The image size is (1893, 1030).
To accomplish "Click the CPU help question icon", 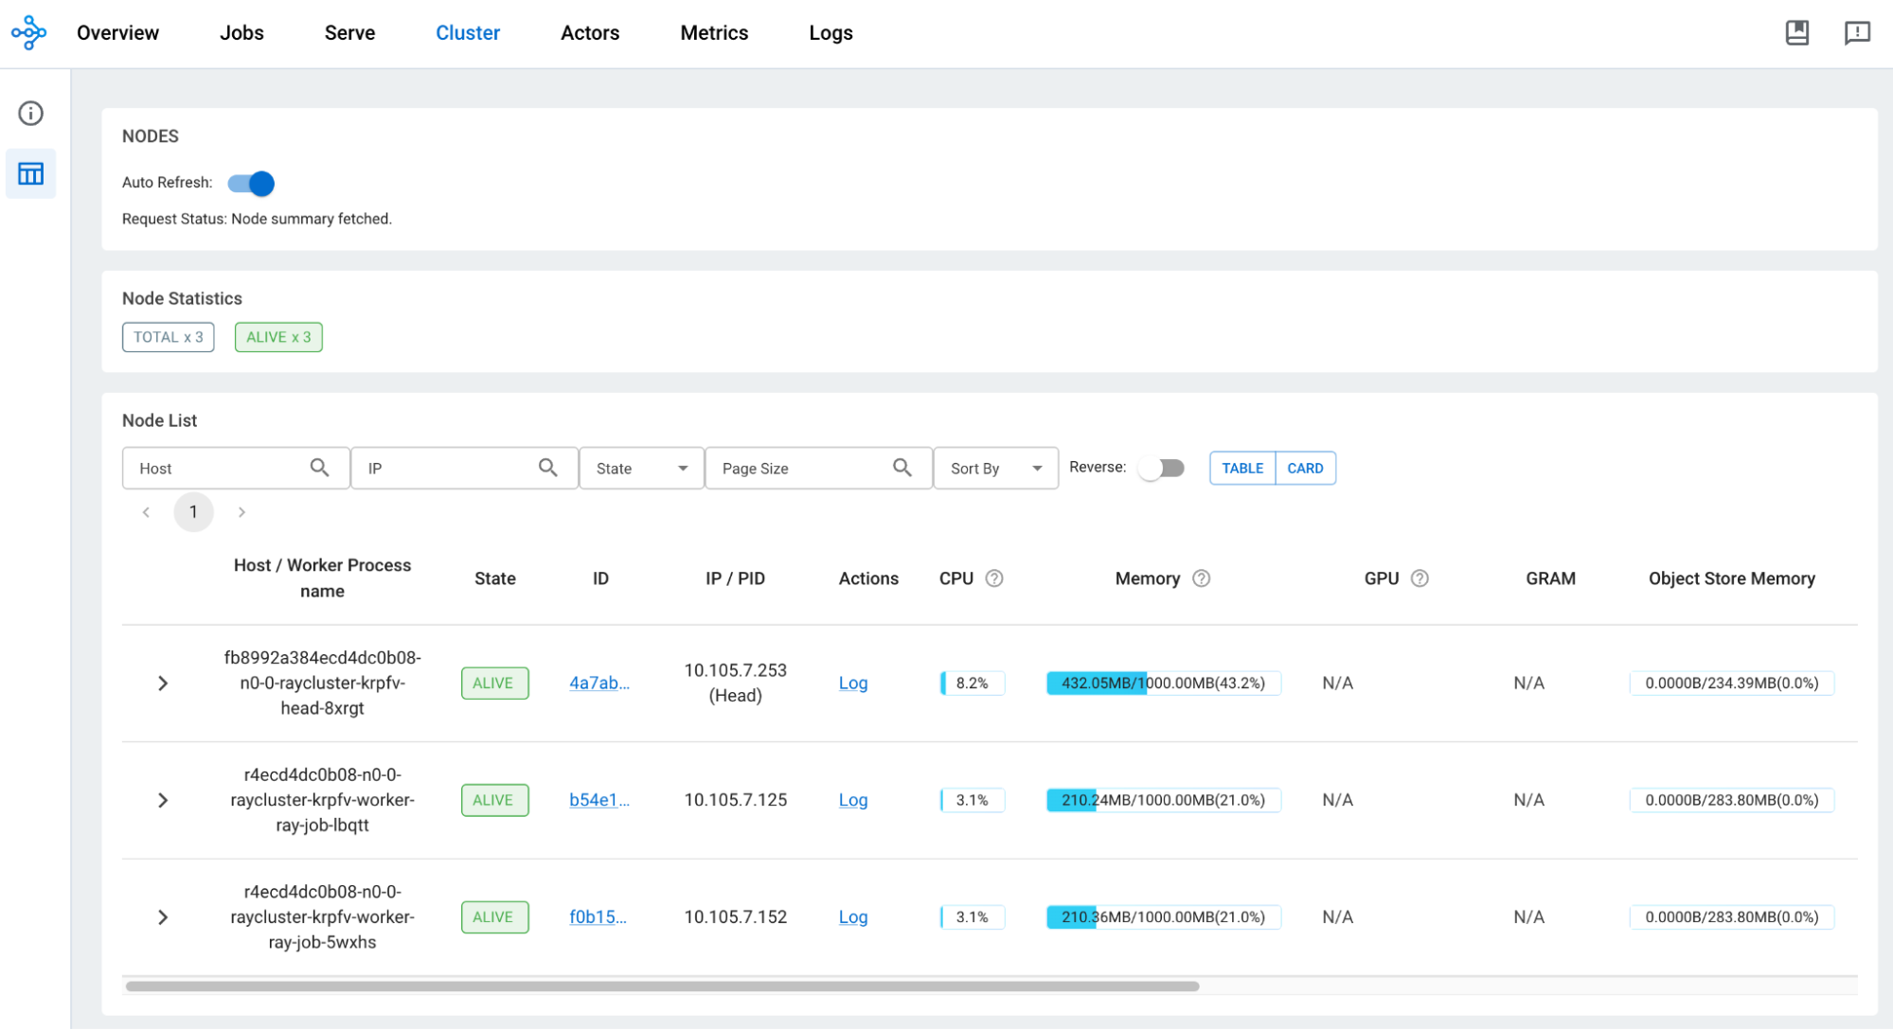I will point(993,578).
